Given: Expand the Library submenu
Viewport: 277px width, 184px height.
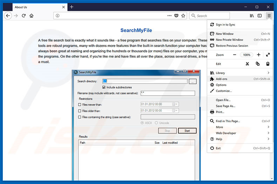Looking at the screenshot, I should point(240,73).
